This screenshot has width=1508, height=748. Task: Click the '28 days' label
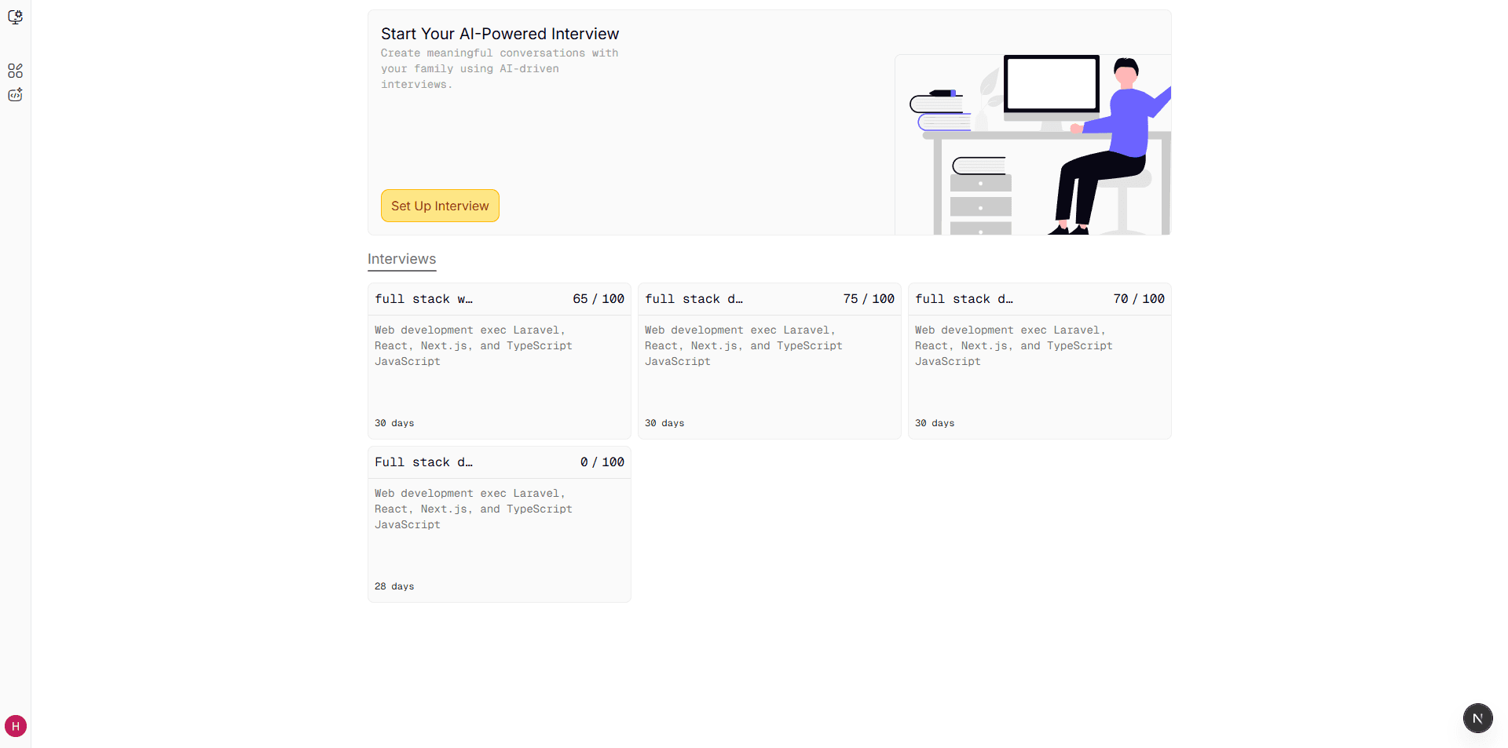coord(394,586)
